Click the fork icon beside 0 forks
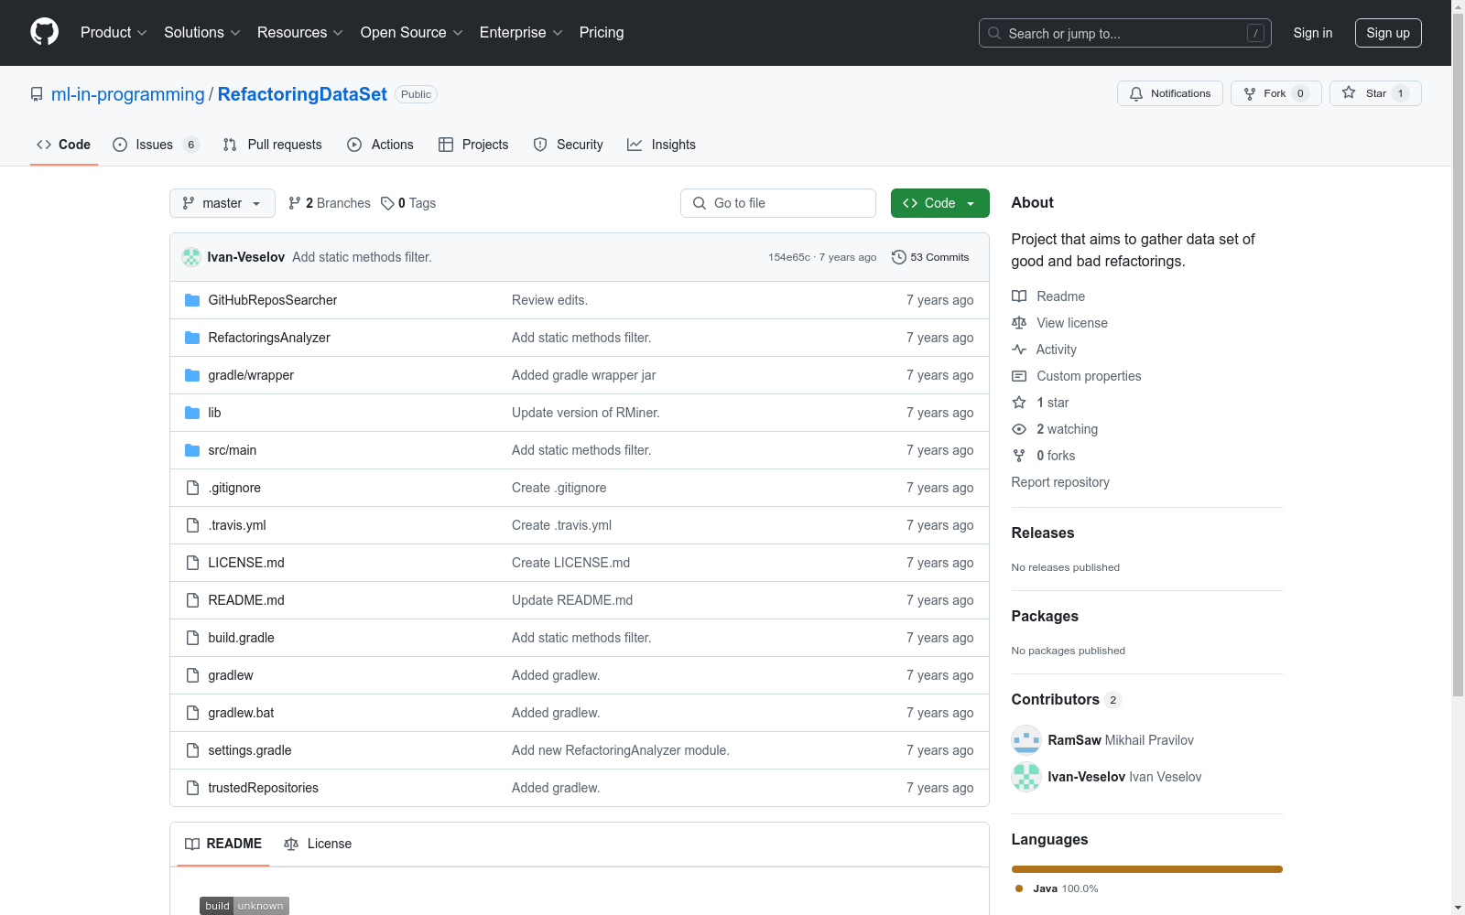This screenshot has height=915, width=1465. pos(1019,456)
